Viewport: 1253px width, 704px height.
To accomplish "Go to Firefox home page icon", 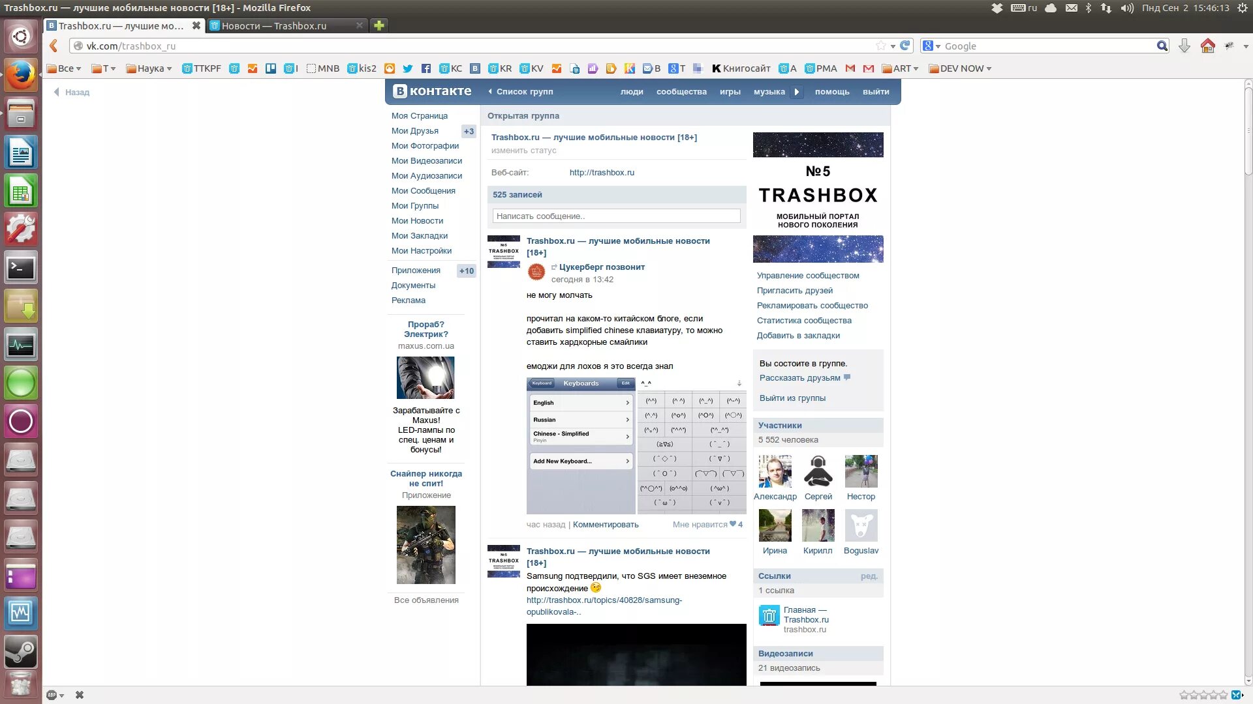I will pyautogui.click(x=1207, y=46).
